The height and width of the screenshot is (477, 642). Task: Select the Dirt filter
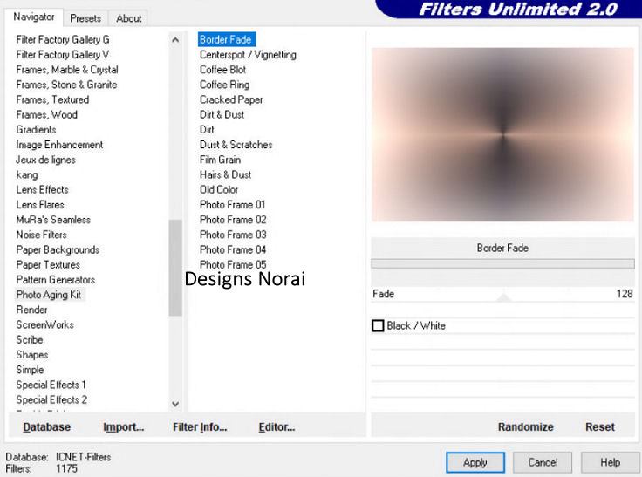tap(207, 130)
